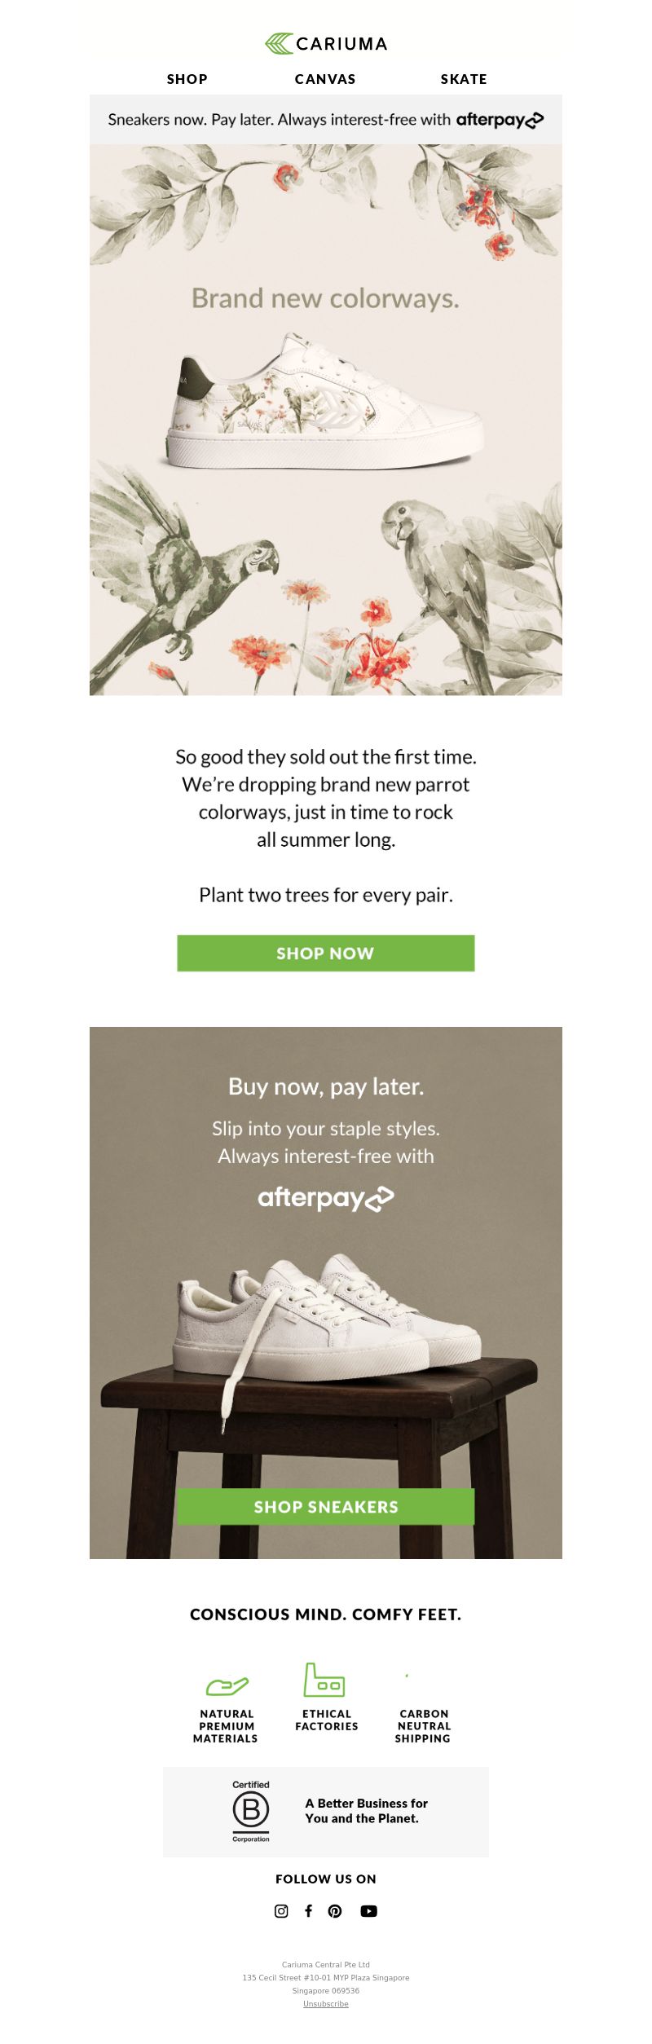
Task: Click the 'Sneakers now. Pay later.' banner
Action: pyautogui.click(x=326, y=120)
